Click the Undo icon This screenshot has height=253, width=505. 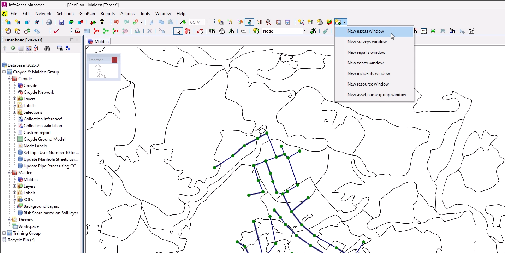coord(116,22)
